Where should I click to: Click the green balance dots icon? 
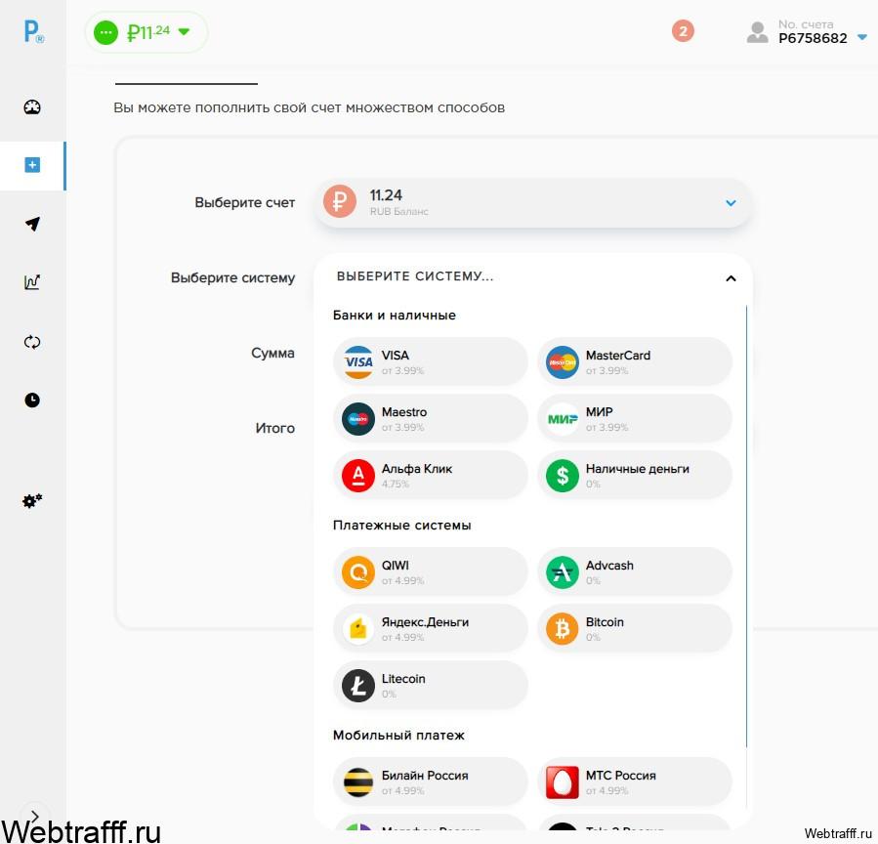(105, 32)
